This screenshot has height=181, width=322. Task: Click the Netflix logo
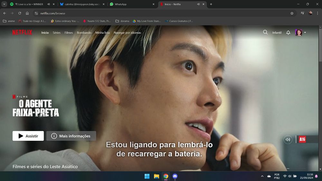point(22,33)
